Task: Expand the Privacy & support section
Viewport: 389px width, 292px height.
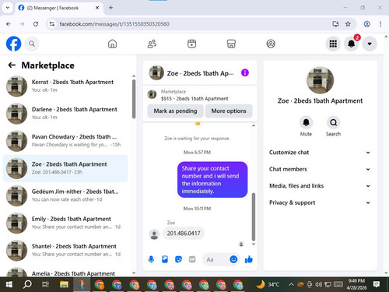Action: (320, 202)
